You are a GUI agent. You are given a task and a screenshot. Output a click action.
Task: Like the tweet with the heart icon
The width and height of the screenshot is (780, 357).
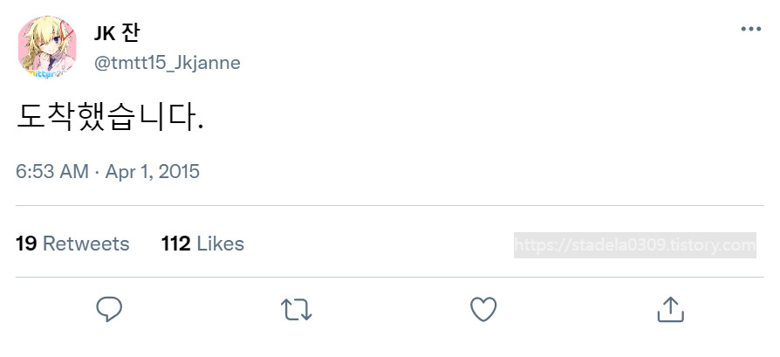pos(482,309)
